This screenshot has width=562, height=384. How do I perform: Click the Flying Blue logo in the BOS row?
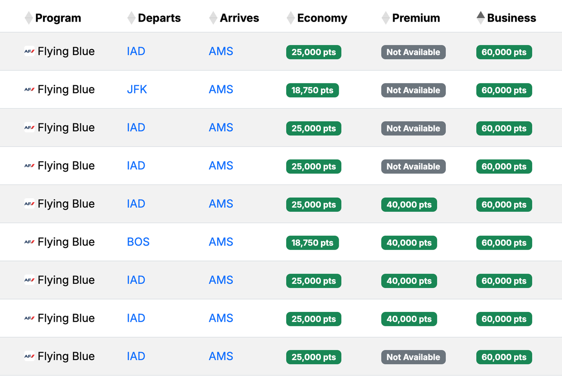(x=29, y=242)
